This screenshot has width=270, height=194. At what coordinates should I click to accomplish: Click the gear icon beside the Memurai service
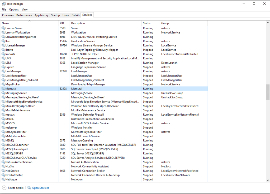(x=3, y=89)
